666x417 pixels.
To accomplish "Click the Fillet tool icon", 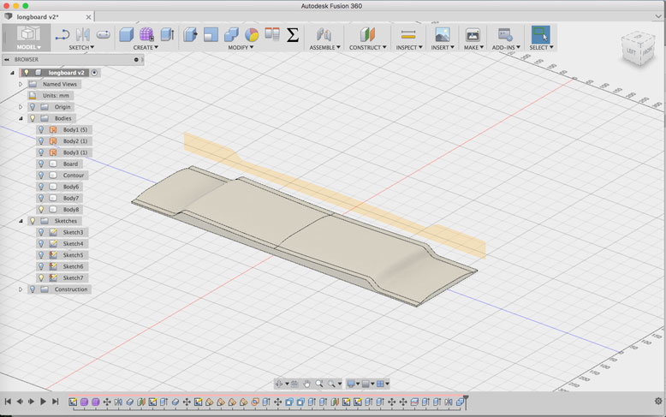I will click(211, 34).
